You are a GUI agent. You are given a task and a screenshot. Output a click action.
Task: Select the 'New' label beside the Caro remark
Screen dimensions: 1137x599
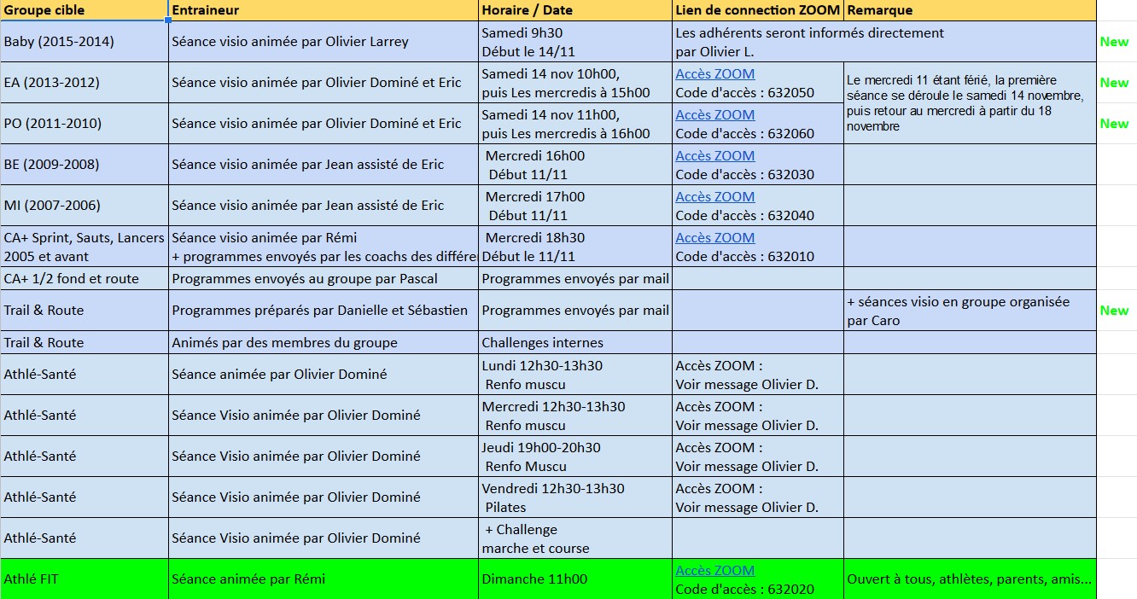1114,311
